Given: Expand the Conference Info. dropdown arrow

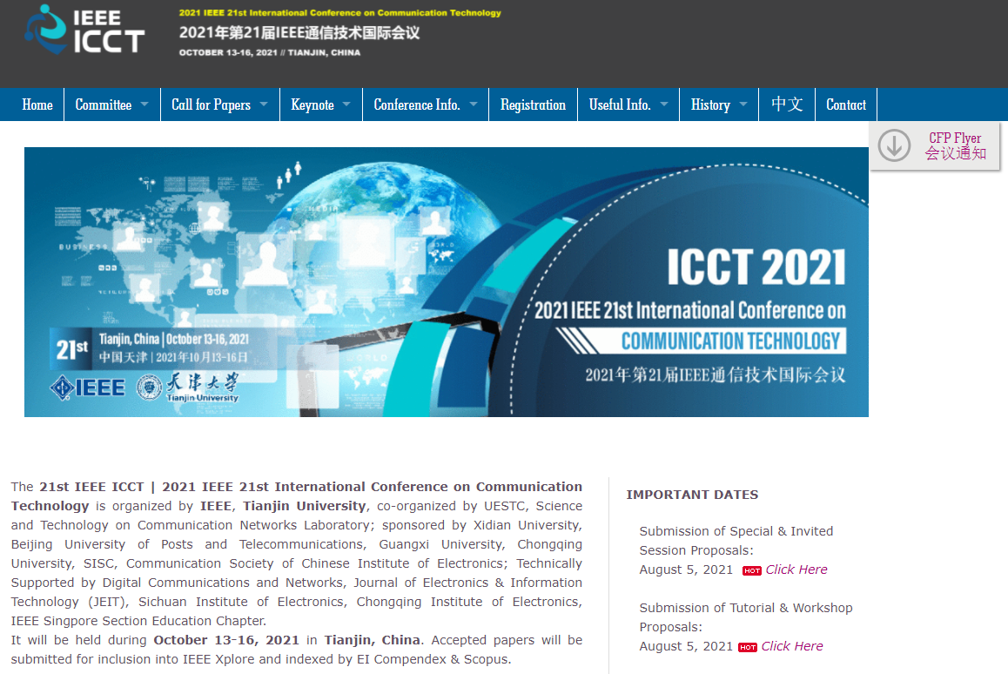Looking at the screenshot, I should coord(474,104).
